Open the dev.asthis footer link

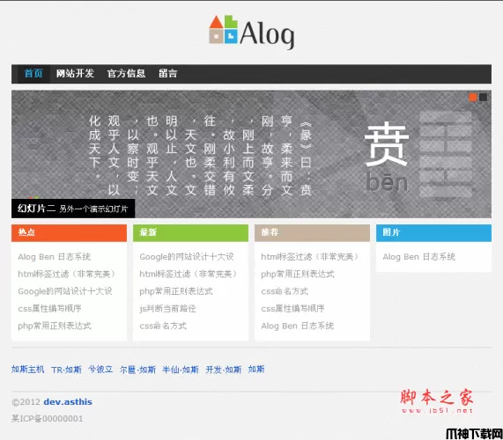tap(68, 402)
